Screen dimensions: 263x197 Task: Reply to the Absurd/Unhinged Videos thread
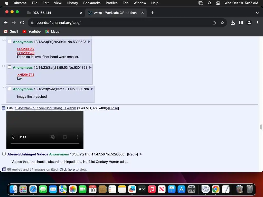pyautogui.click(x=133, y=154)
